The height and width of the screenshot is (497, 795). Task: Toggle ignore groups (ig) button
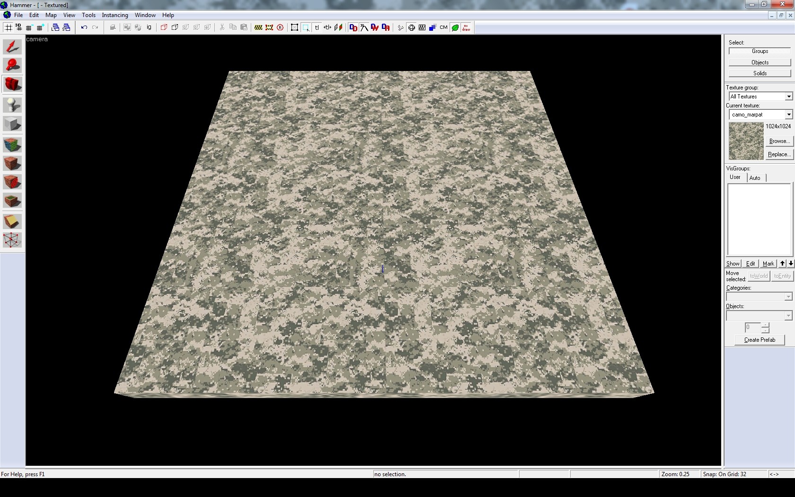pyautogui.click(x=149, y=27)
